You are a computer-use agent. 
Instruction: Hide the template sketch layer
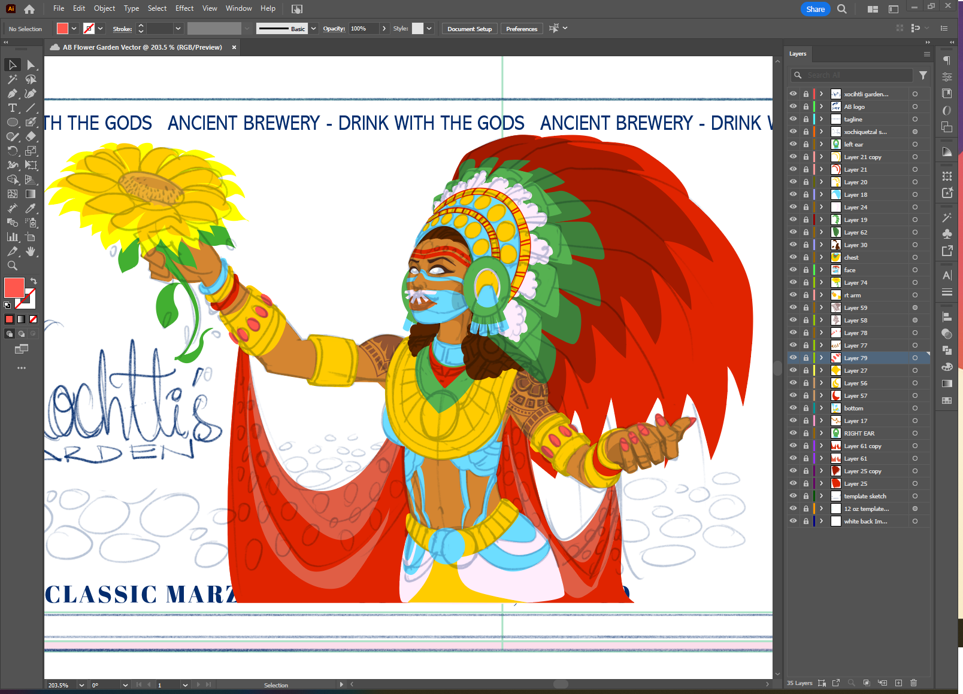(793, 496)
